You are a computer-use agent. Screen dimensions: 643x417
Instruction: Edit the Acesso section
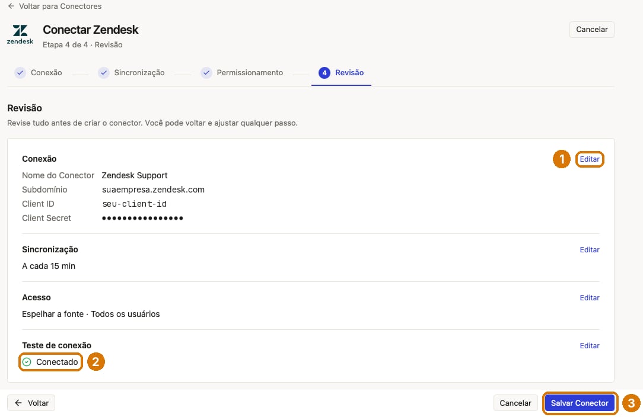590,298
